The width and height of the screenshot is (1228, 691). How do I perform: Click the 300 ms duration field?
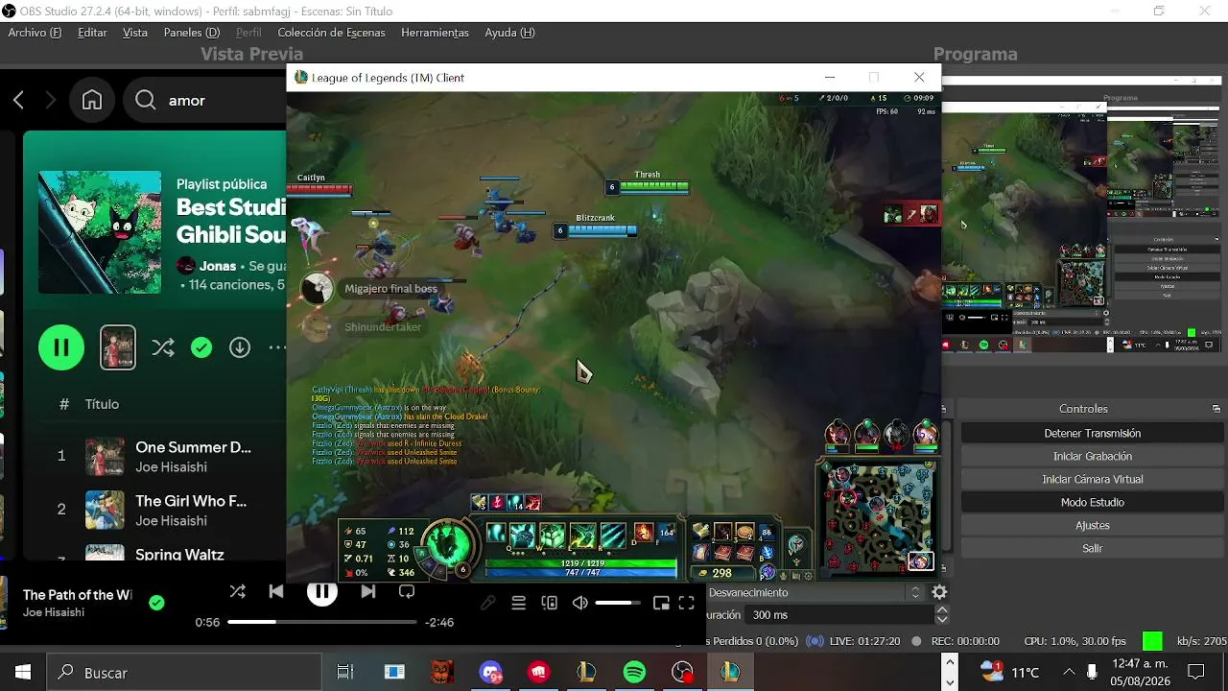839,615
